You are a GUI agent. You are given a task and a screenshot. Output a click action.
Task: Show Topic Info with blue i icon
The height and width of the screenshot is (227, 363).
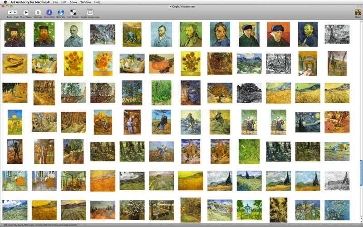pos(49,12)
